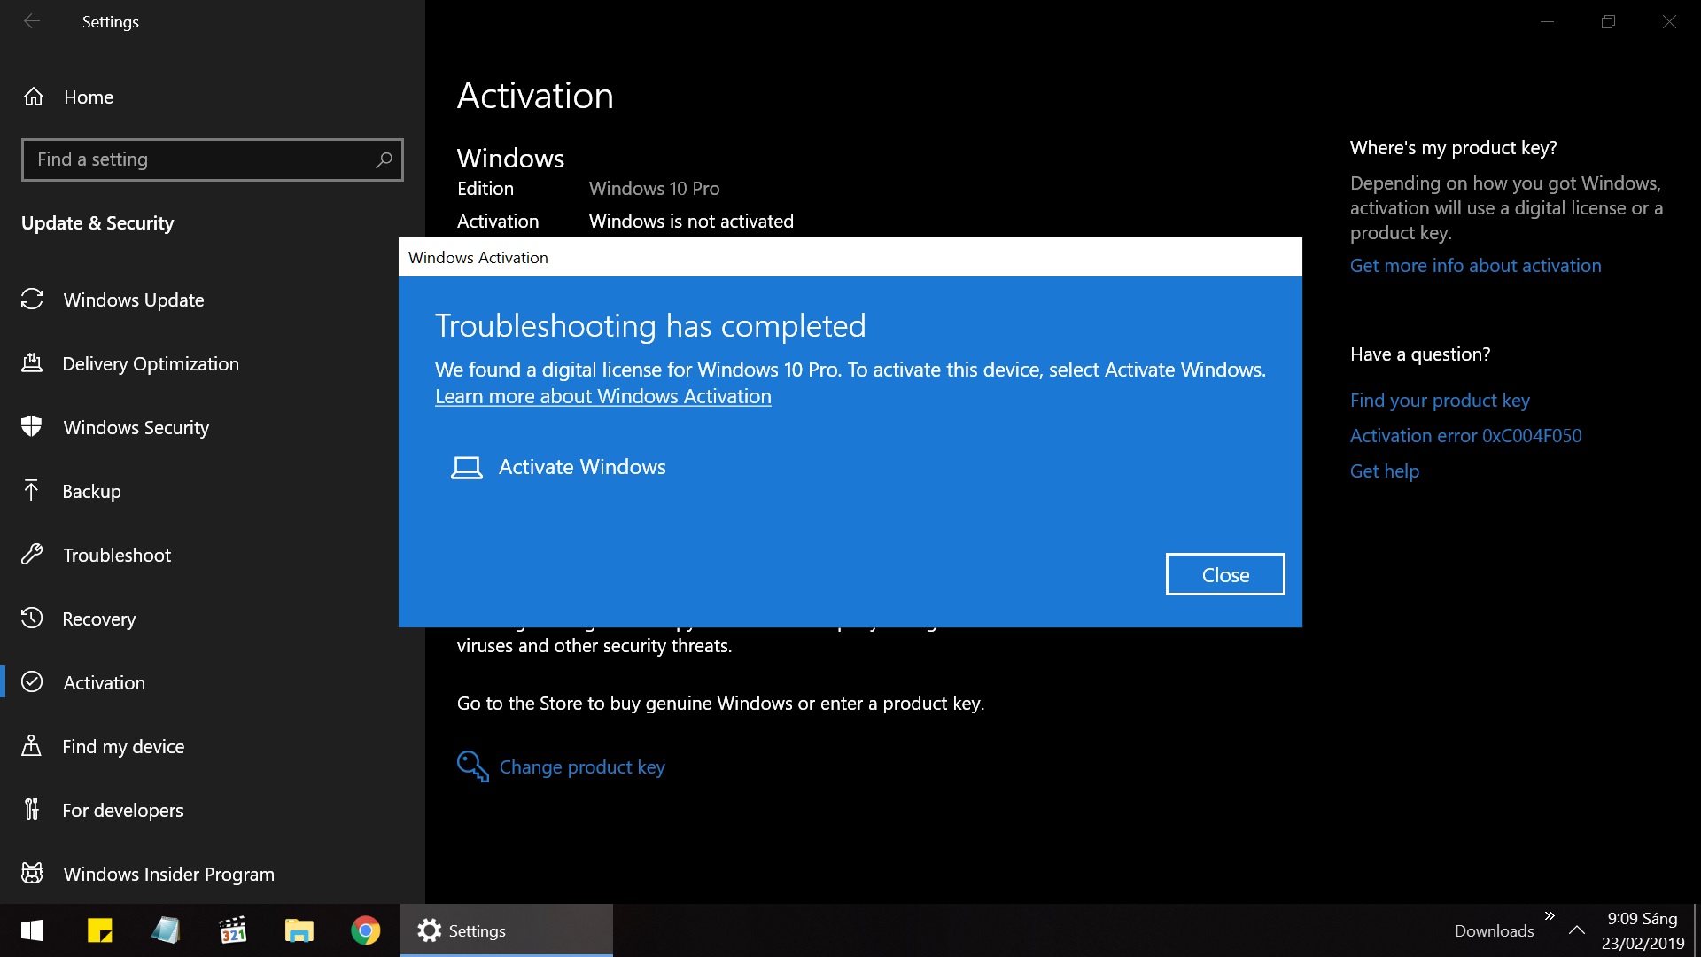Click the Windows Security shield icon
1701x957 pixels.
32,427
